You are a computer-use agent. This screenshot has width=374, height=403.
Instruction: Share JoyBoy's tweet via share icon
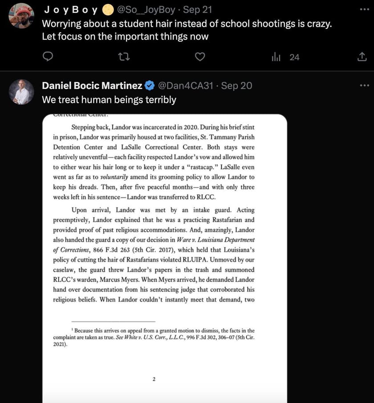362,57
